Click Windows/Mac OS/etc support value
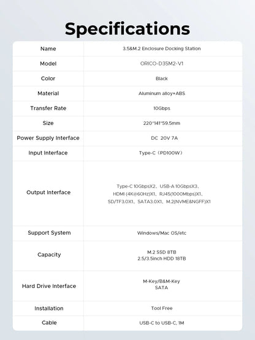 tap(162, 233)
